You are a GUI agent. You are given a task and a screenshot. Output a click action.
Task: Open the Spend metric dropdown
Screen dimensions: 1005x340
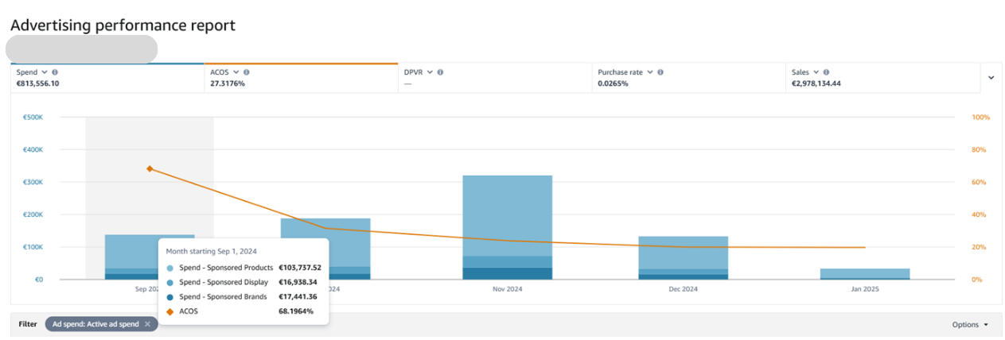(x=45, y=72)
